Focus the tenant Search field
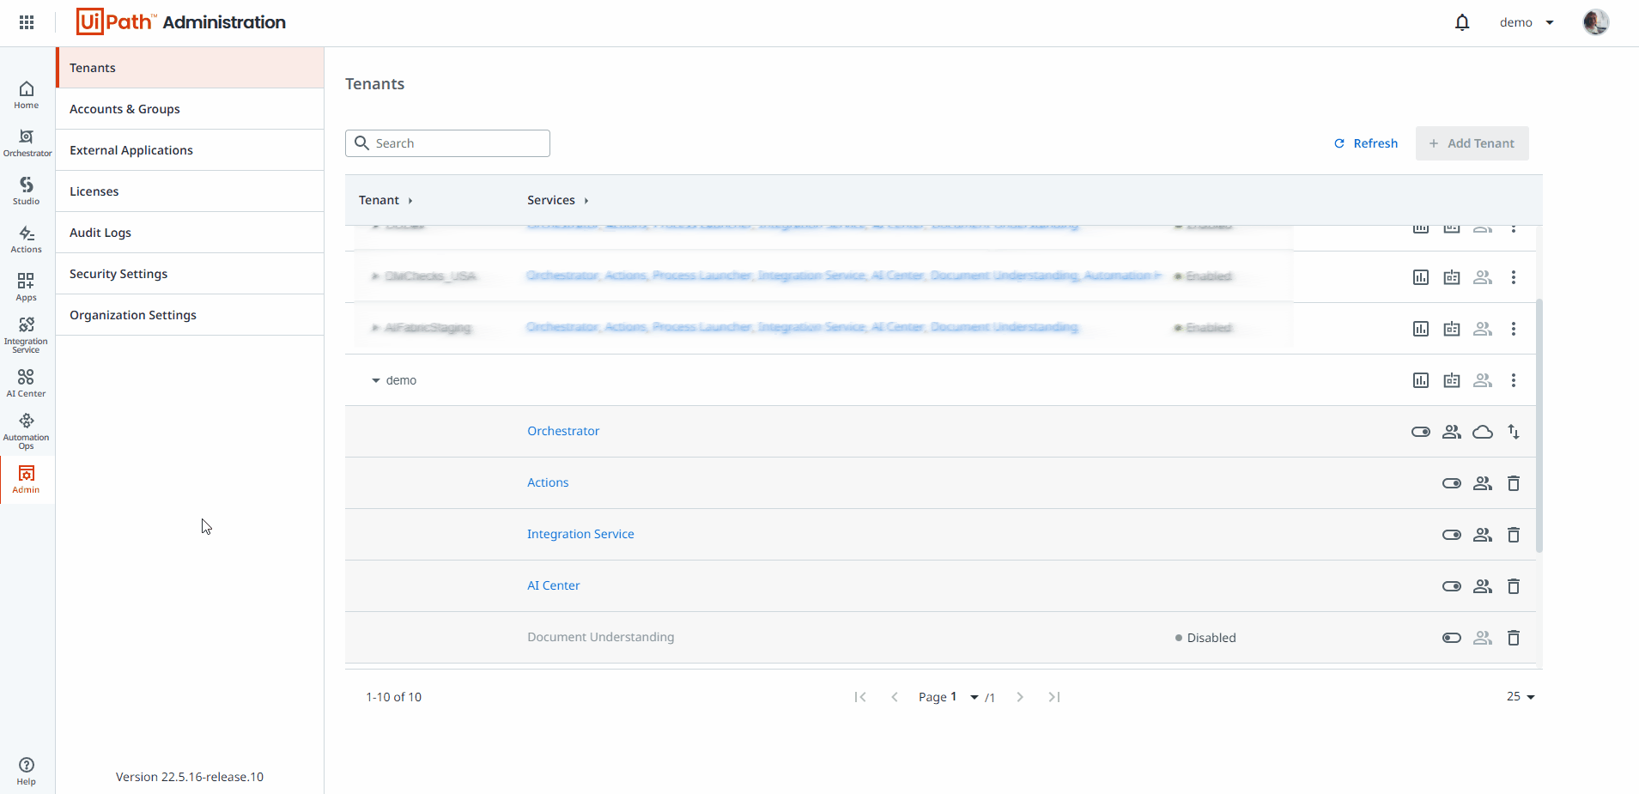Image resolution: width=1639 pixels, height=794 pixels. (447, 143)
